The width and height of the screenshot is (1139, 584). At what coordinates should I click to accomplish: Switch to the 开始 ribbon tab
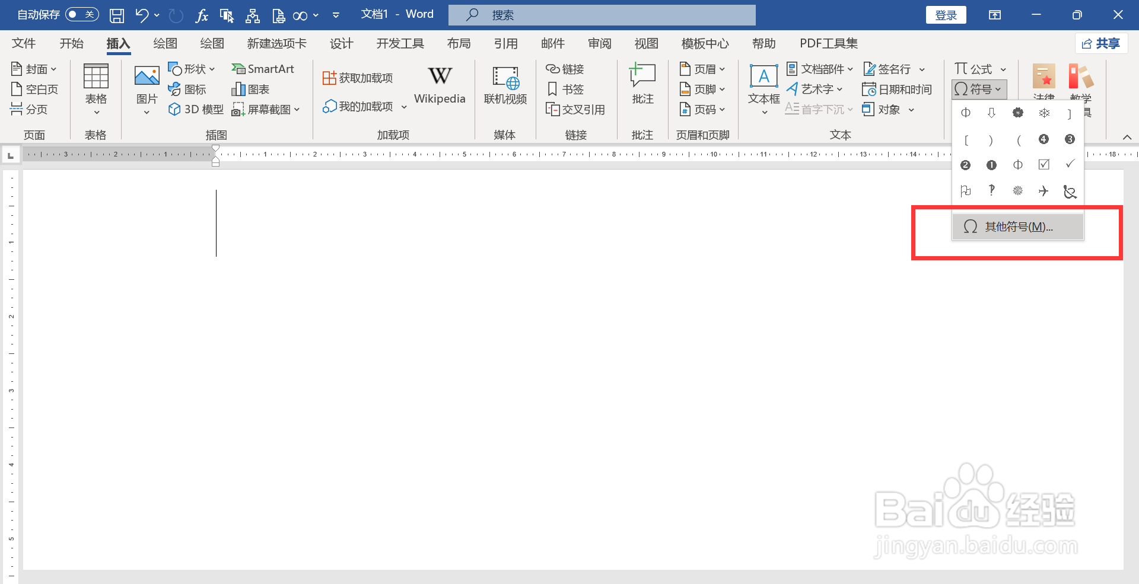point(71,43)
